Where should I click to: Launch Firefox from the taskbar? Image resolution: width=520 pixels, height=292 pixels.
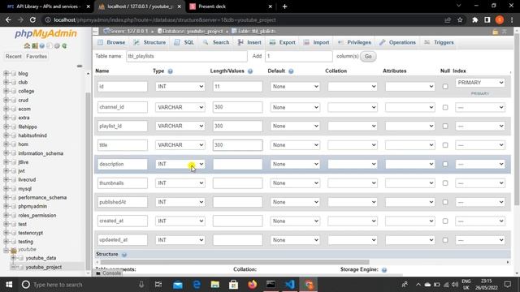[253, 285]
